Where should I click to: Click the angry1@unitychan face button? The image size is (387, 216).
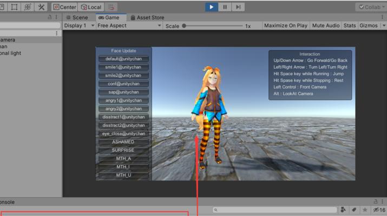coord(123,100)
